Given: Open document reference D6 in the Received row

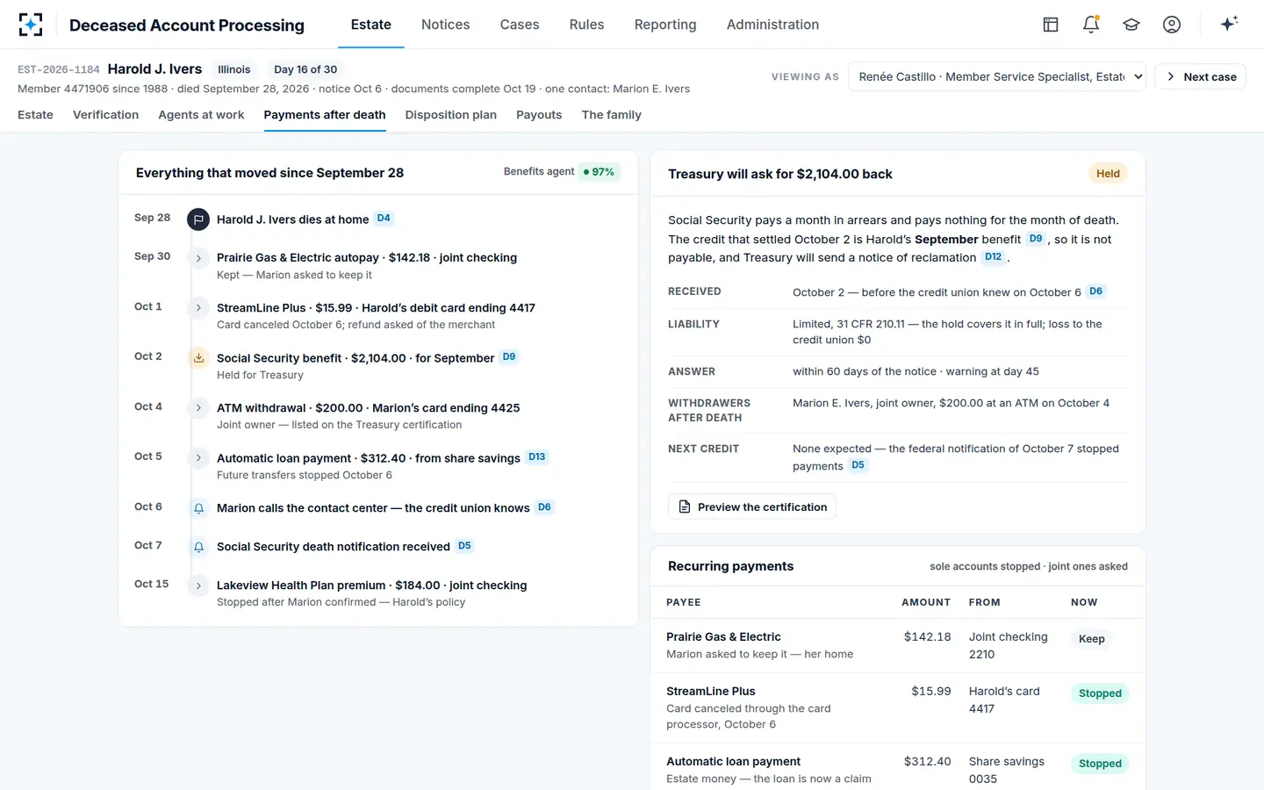Looking at the screenshot, I should tap(1095, 291).
